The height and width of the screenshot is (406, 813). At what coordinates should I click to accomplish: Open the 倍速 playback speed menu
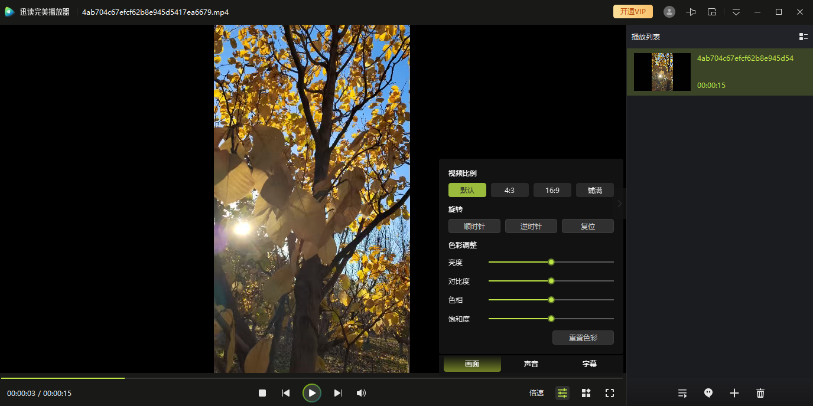coord(536,393)
